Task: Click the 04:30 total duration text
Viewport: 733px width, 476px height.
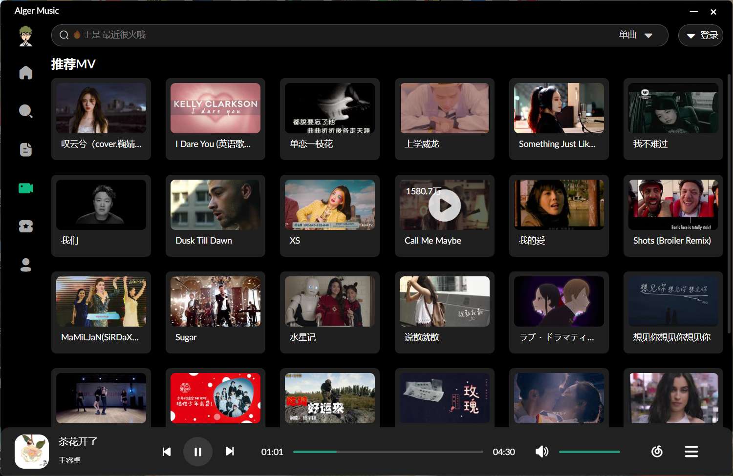Action: coord(504,452)
